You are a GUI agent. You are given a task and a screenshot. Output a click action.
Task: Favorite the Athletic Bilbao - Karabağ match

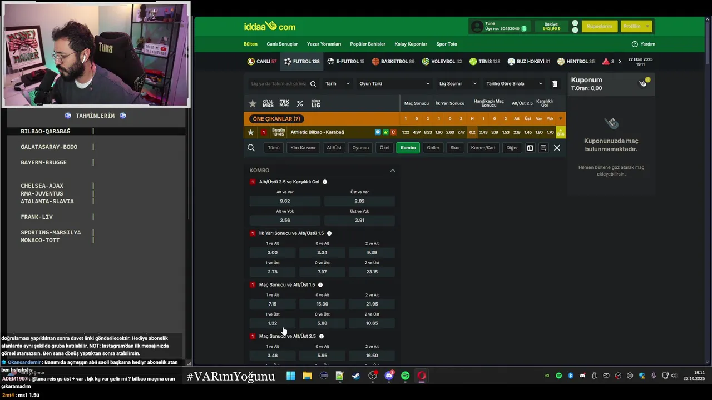(250, 132)
